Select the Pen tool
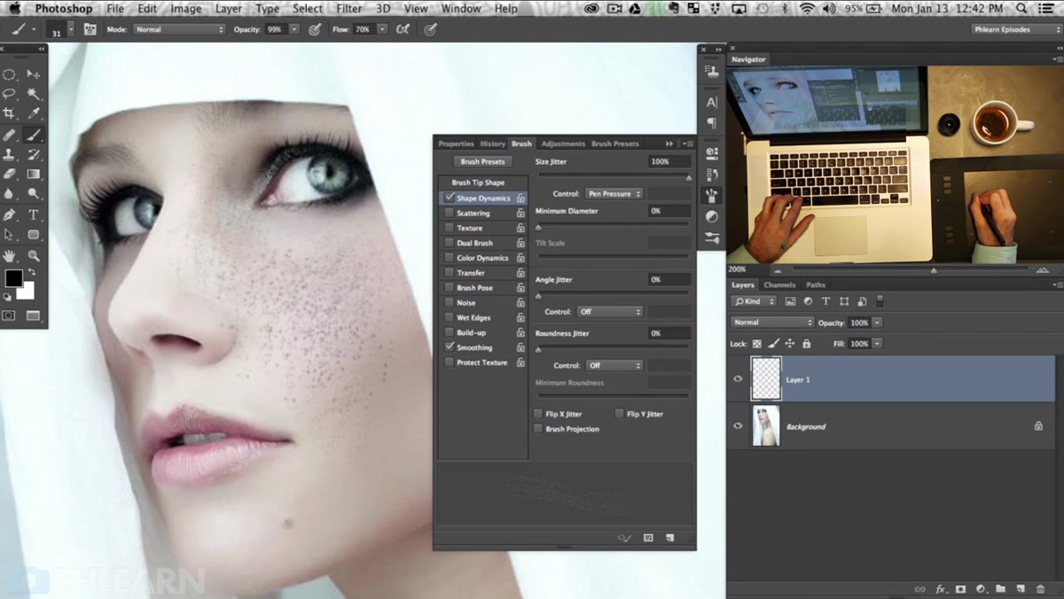The image size is (1064, 599). [10, 215]
